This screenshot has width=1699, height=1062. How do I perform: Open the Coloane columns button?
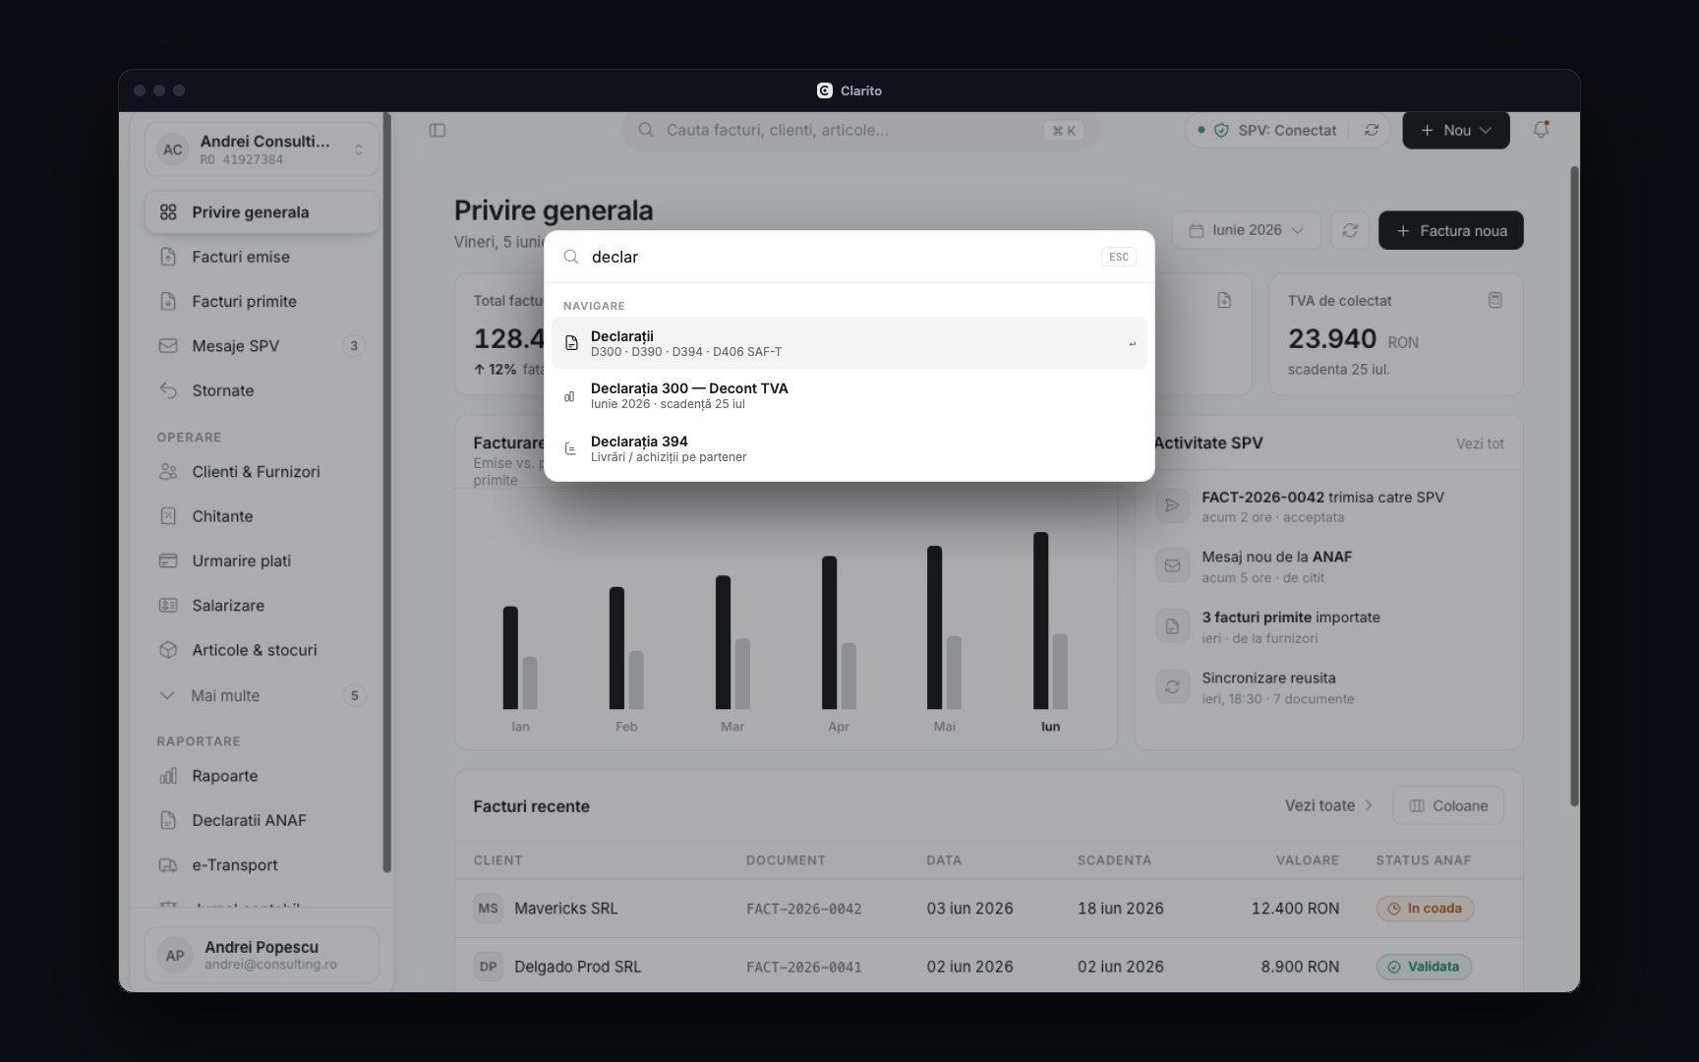click(x=1448, y=805)
